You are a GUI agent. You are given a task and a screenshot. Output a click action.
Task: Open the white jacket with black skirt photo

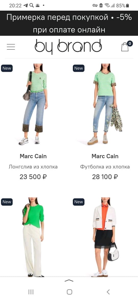pos(105,237)
